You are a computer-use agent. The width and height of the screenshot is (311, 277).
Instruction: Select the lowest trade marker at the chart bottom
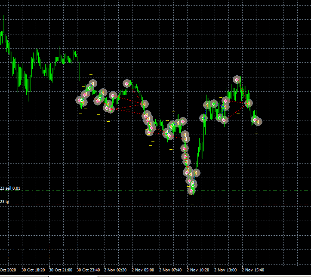(x=191, y=190)
